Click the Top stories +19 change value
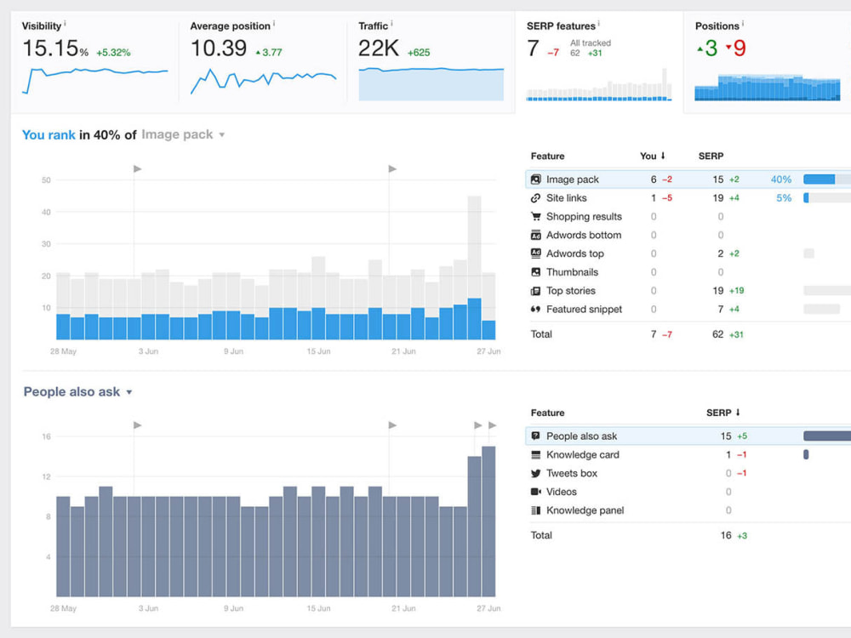This screenshot has width=851, height=638. [x=736, y=291]
